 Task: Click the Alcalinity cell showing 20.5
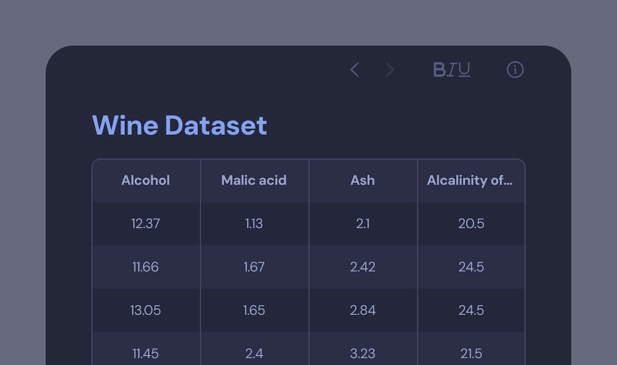471,224
